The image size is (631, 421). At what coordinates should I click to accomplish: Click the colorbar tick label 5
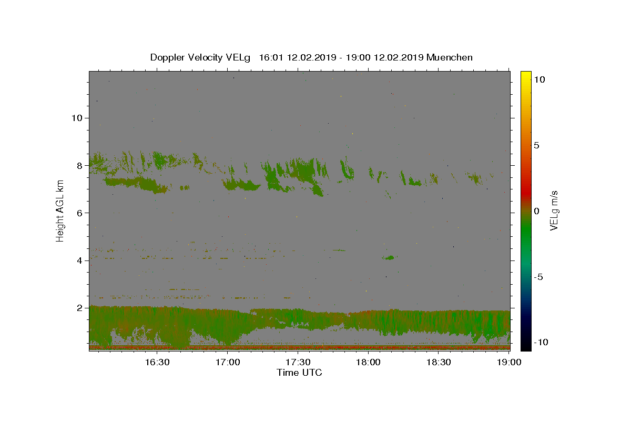click(536, 145)
